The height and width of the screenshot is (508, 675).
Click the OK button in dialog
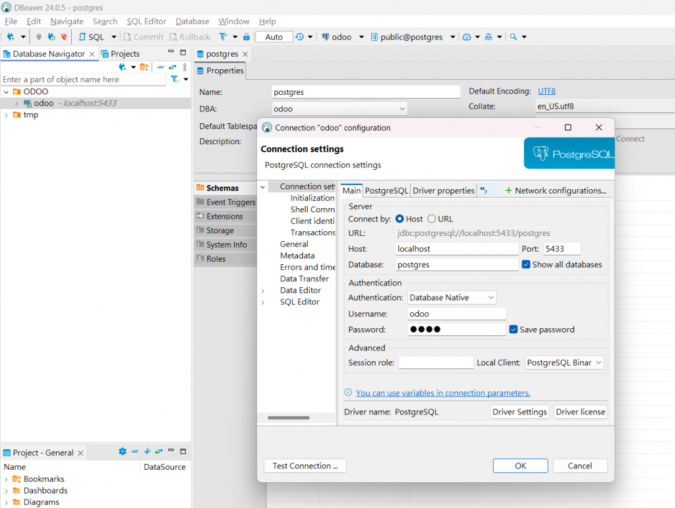[521, 466]
